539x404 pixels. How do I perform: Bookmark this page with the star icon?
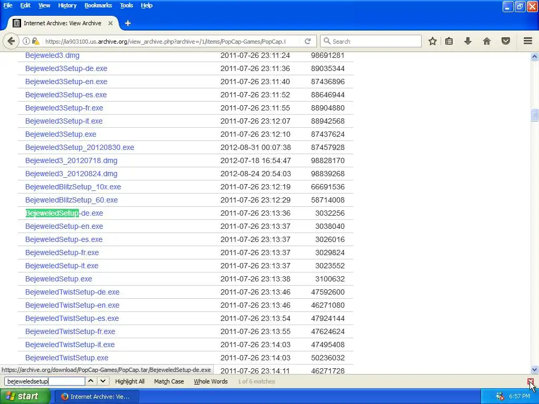click(433, 41)
